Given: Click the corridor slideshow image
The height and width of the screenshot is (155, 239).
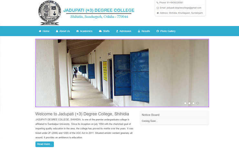Looking at the screenshot, I should click(x=122, y=73).
